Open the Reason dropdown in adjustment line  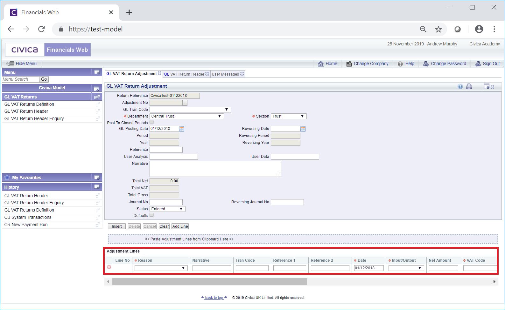(x=161, y=268)
